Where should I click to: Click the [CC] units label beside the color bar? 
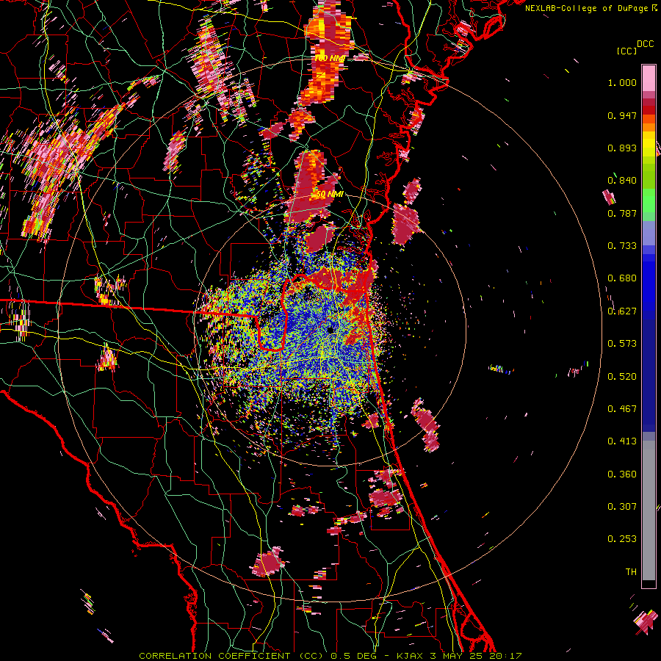(x=626, y=51)
